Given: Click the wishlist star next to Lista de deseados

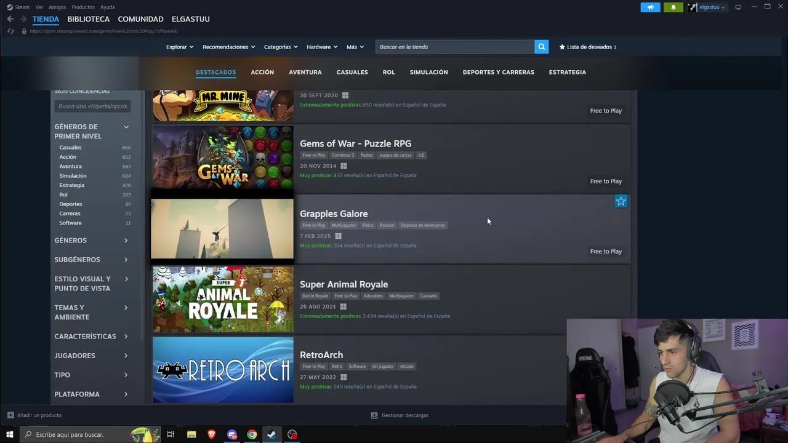Looking at the screenshot, I should 562,47.
